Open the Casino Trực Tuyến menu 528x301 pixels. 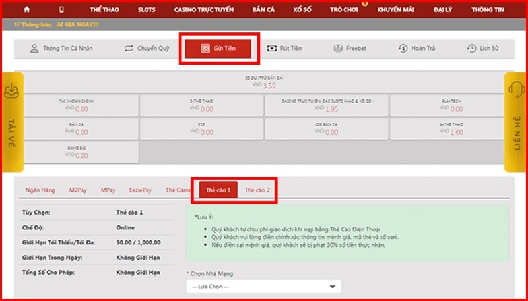tap(203, 10)
